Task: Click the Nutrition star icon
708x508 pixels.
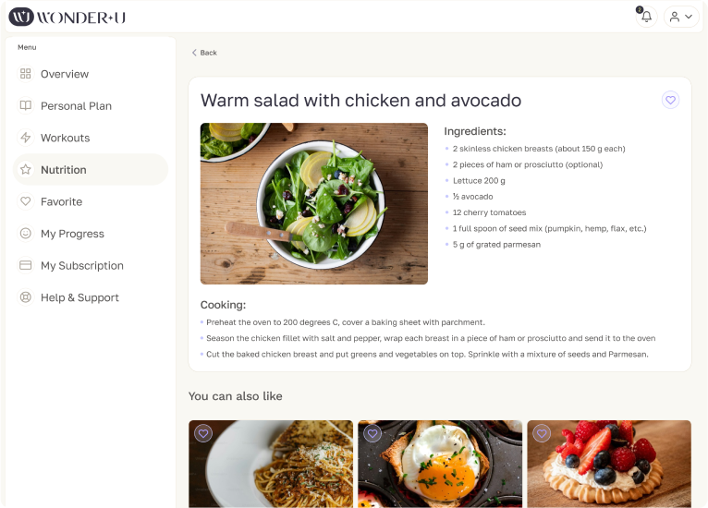Action: click(26, 170)
